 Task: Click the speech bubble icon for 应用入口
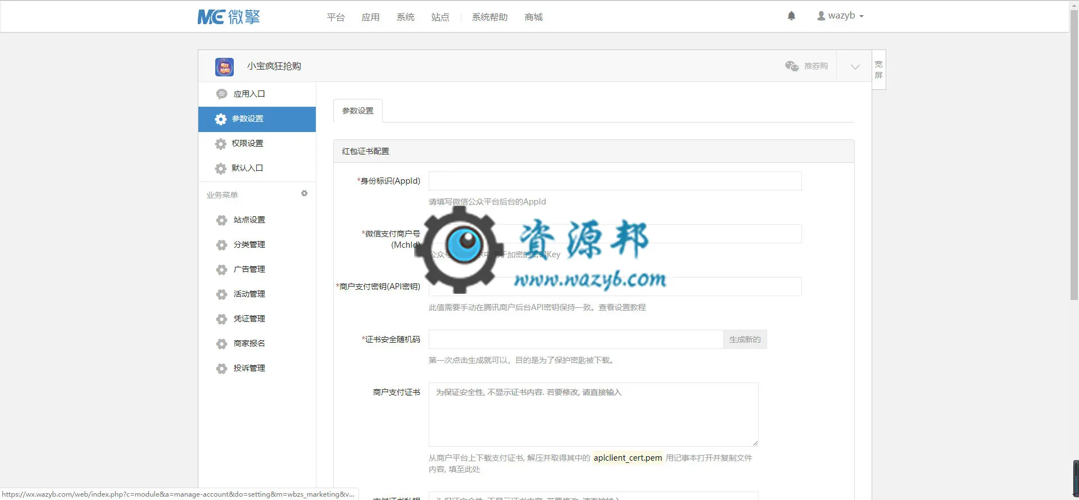[221, 94]
